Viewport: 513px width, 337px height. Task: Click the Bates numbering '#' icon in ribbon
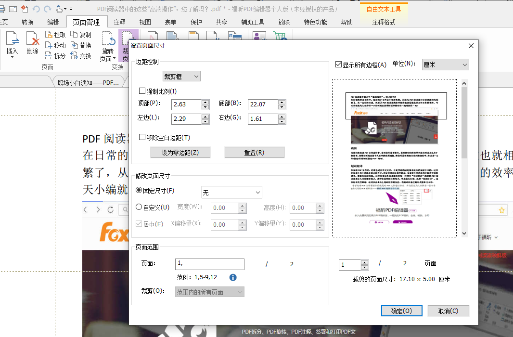235,36
